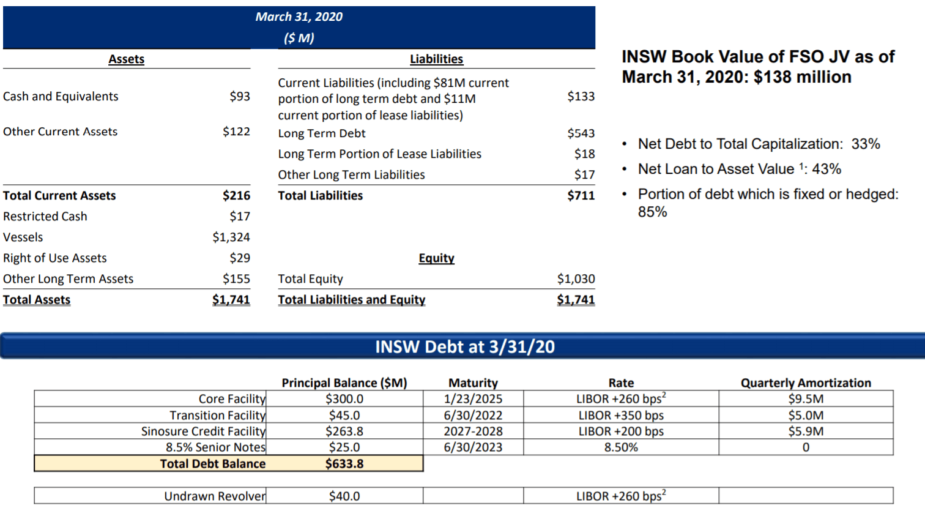Click the "Total Debt Balance" highlighted label

click(213, 463)
